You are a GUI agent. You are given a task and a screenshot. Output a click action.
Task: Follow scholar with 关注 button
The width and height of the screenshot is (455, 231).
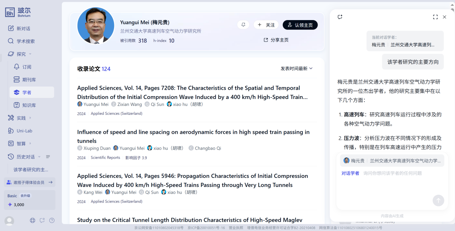[266, 25]
